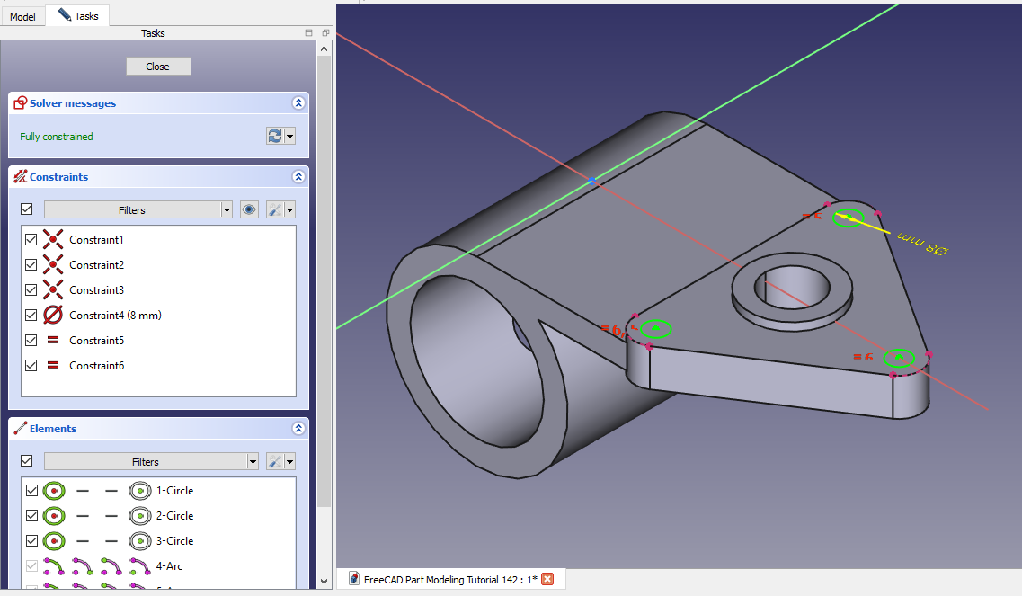The width and height of the screenshot is (1022, 596).
Task: Select the Constraint1 coincident point icon
Action: 53,240
